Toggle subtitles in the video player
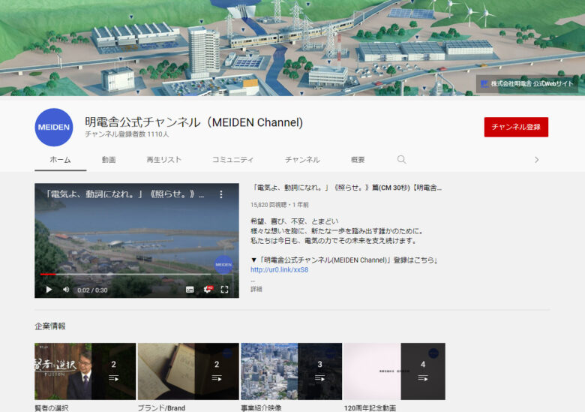This screenshot has width=585, height=412. click(190, 290)
